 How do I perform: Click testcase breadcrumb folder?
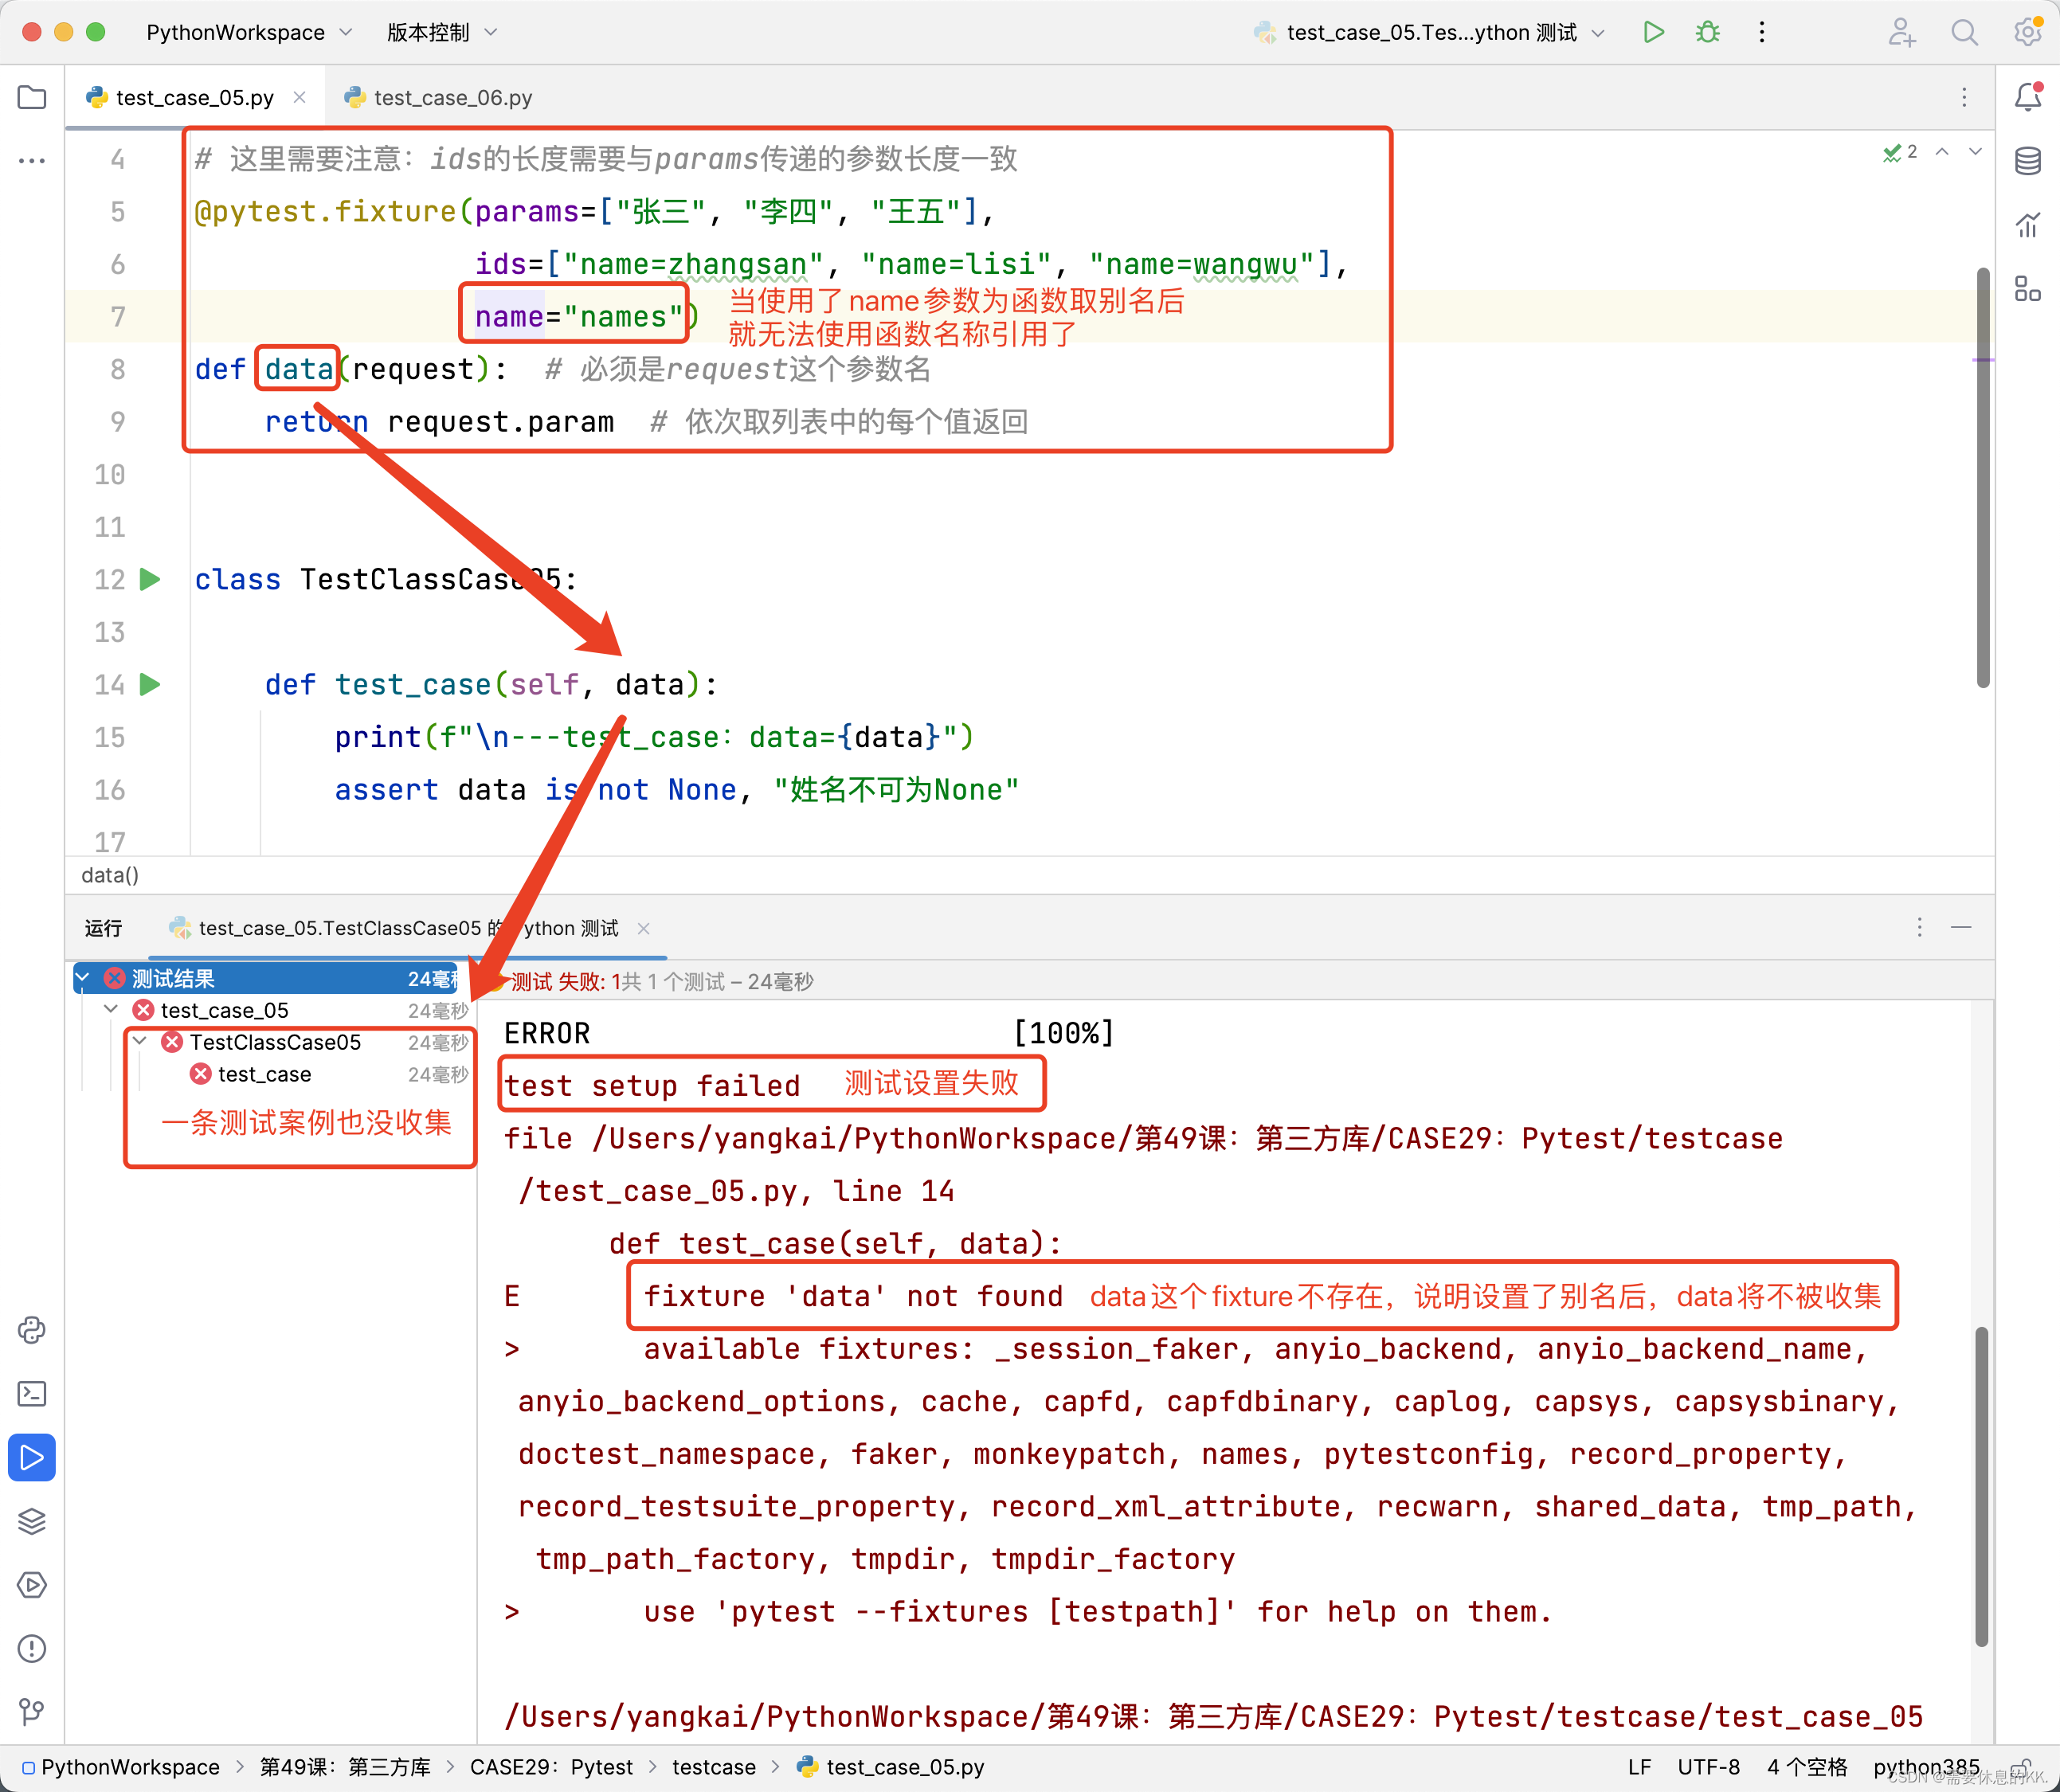pos(714,1767)
